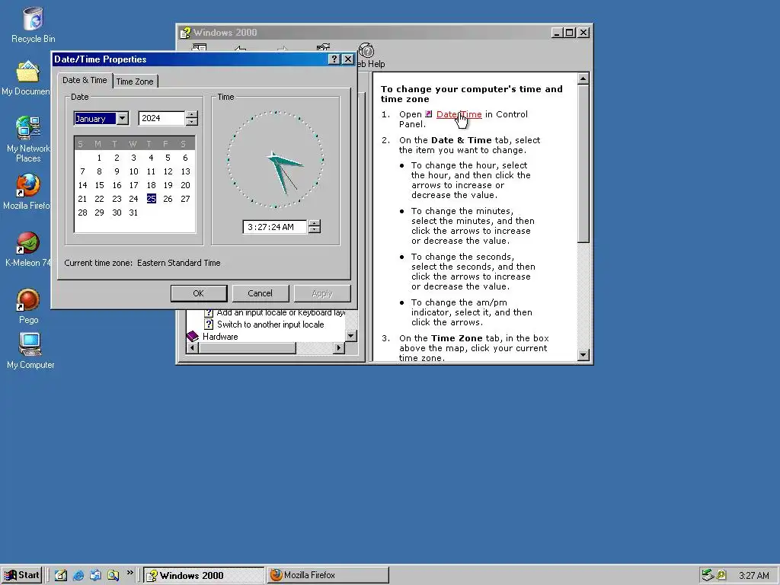This screenshot has height=585, width=780.
Task: Select day 27 in the calendar
Action: point(185,199)
